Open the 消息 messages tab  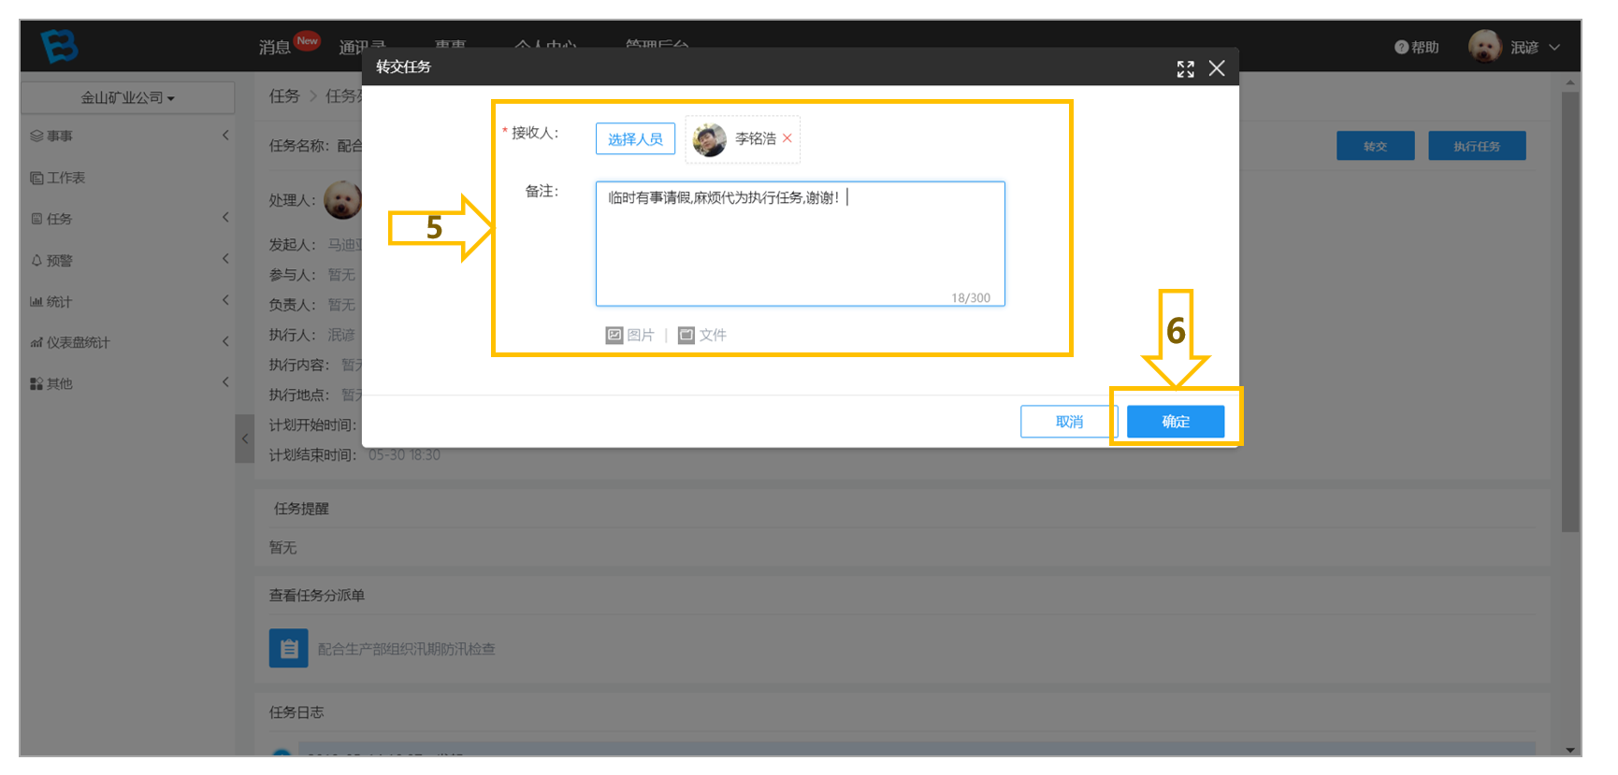coord(275,47)
